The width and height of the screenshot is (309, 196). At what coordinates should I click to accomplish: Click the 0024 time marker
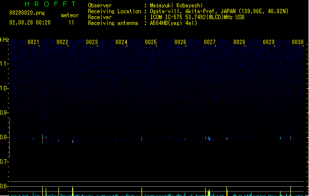(121, 42)
